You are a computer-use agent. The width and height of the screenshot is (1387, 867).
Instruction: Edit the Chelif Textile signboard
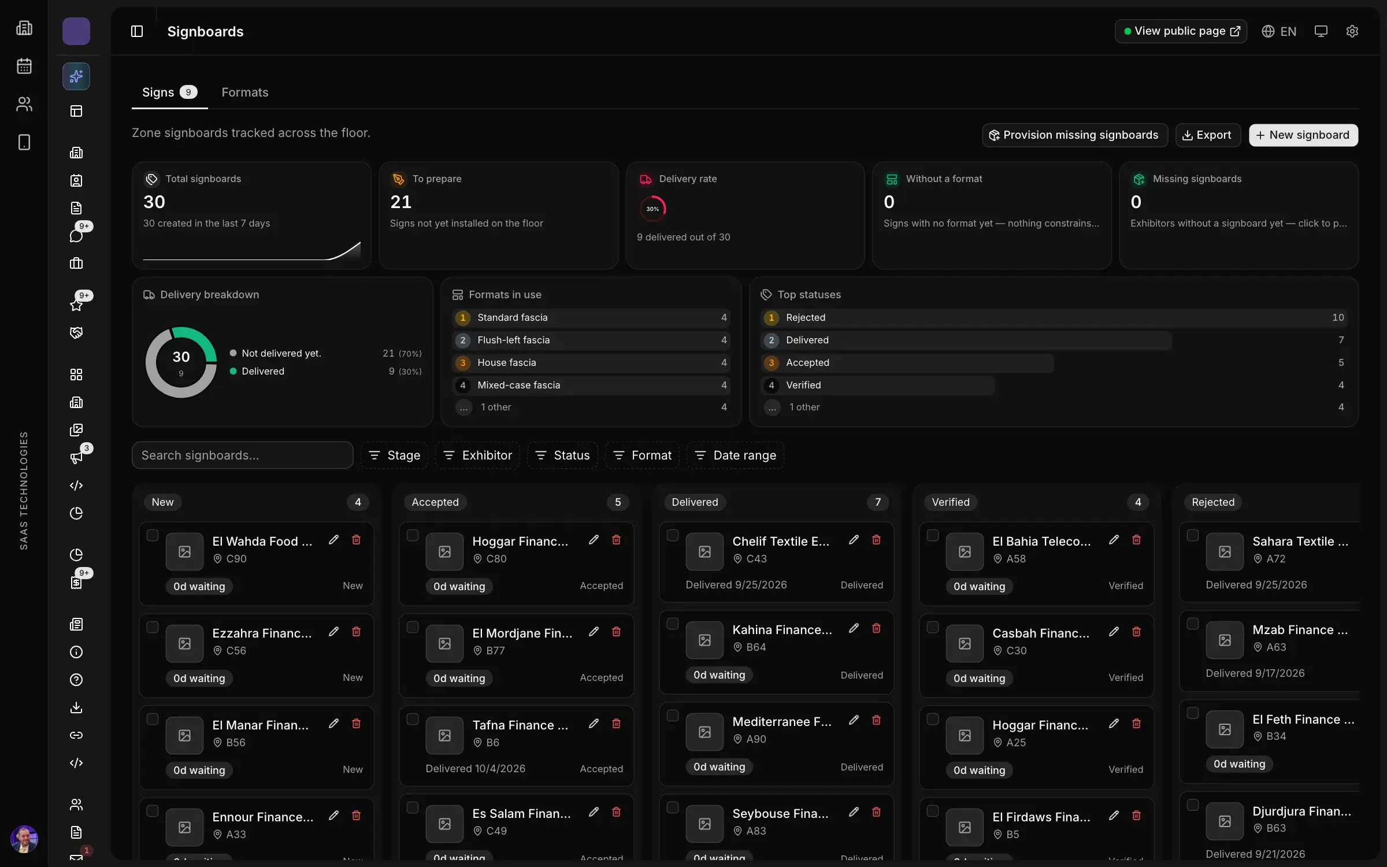854,540
